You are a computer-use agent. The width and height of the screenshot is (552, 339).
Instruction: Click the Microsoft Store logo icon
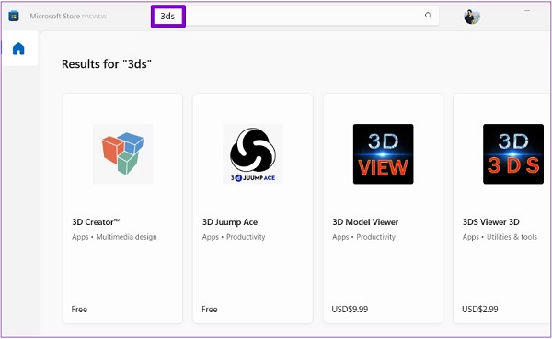pyautogui.click(x=14, y=16)
